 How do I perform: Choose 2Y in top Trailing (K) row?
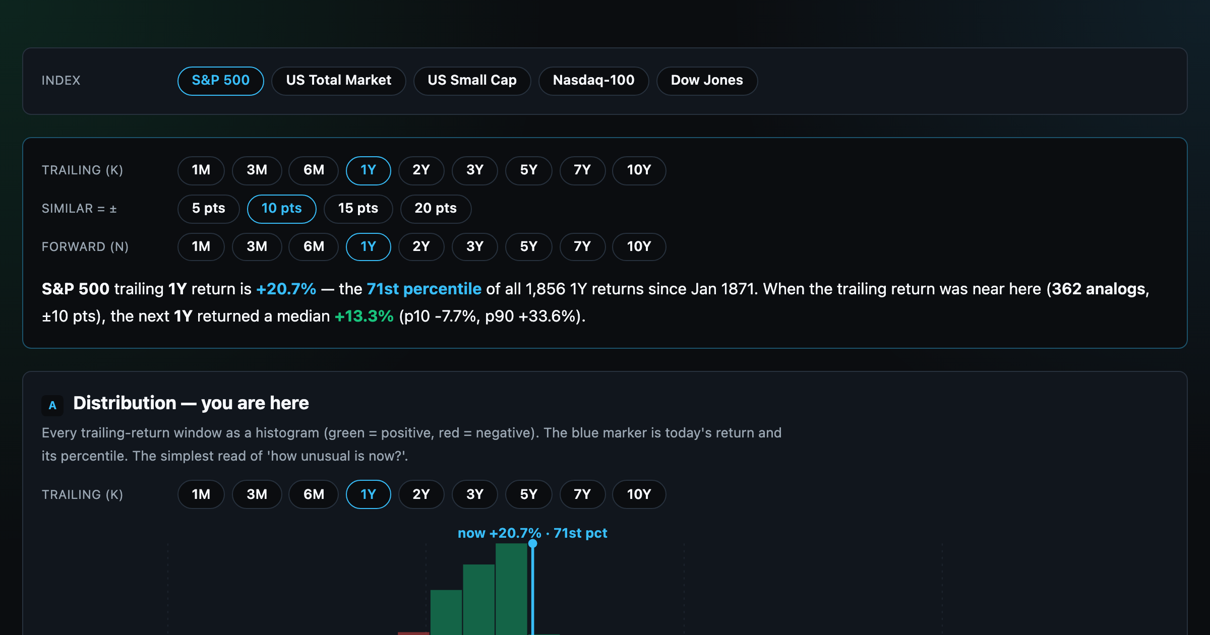(x=421, y=170)
